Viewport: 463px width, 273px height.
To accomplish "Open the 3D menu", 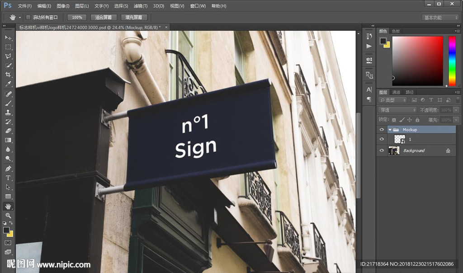I will pyautogui.click(x=159, y=6).
